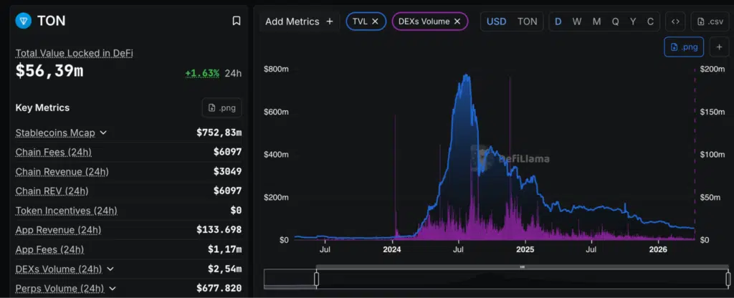
Task: Open the expand chart button at far right
Action: coord(719,47)
